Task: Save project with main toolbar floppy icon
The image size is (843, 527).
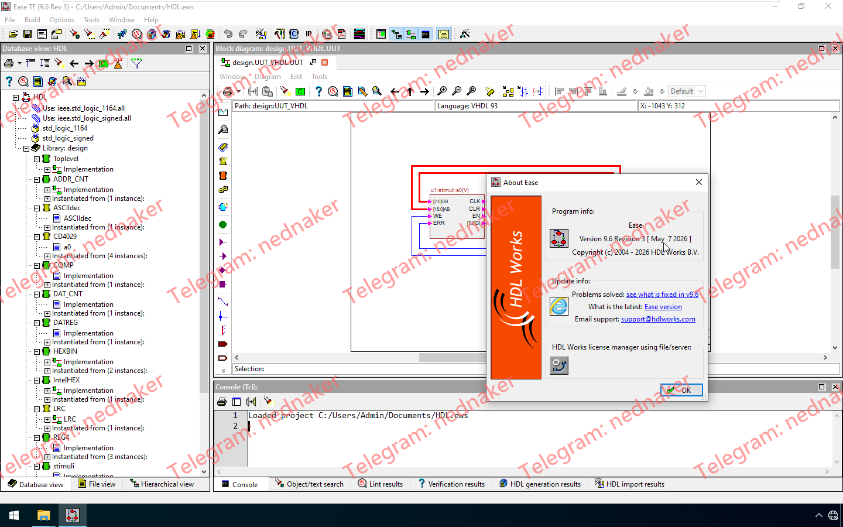Action: click(27, 34)
